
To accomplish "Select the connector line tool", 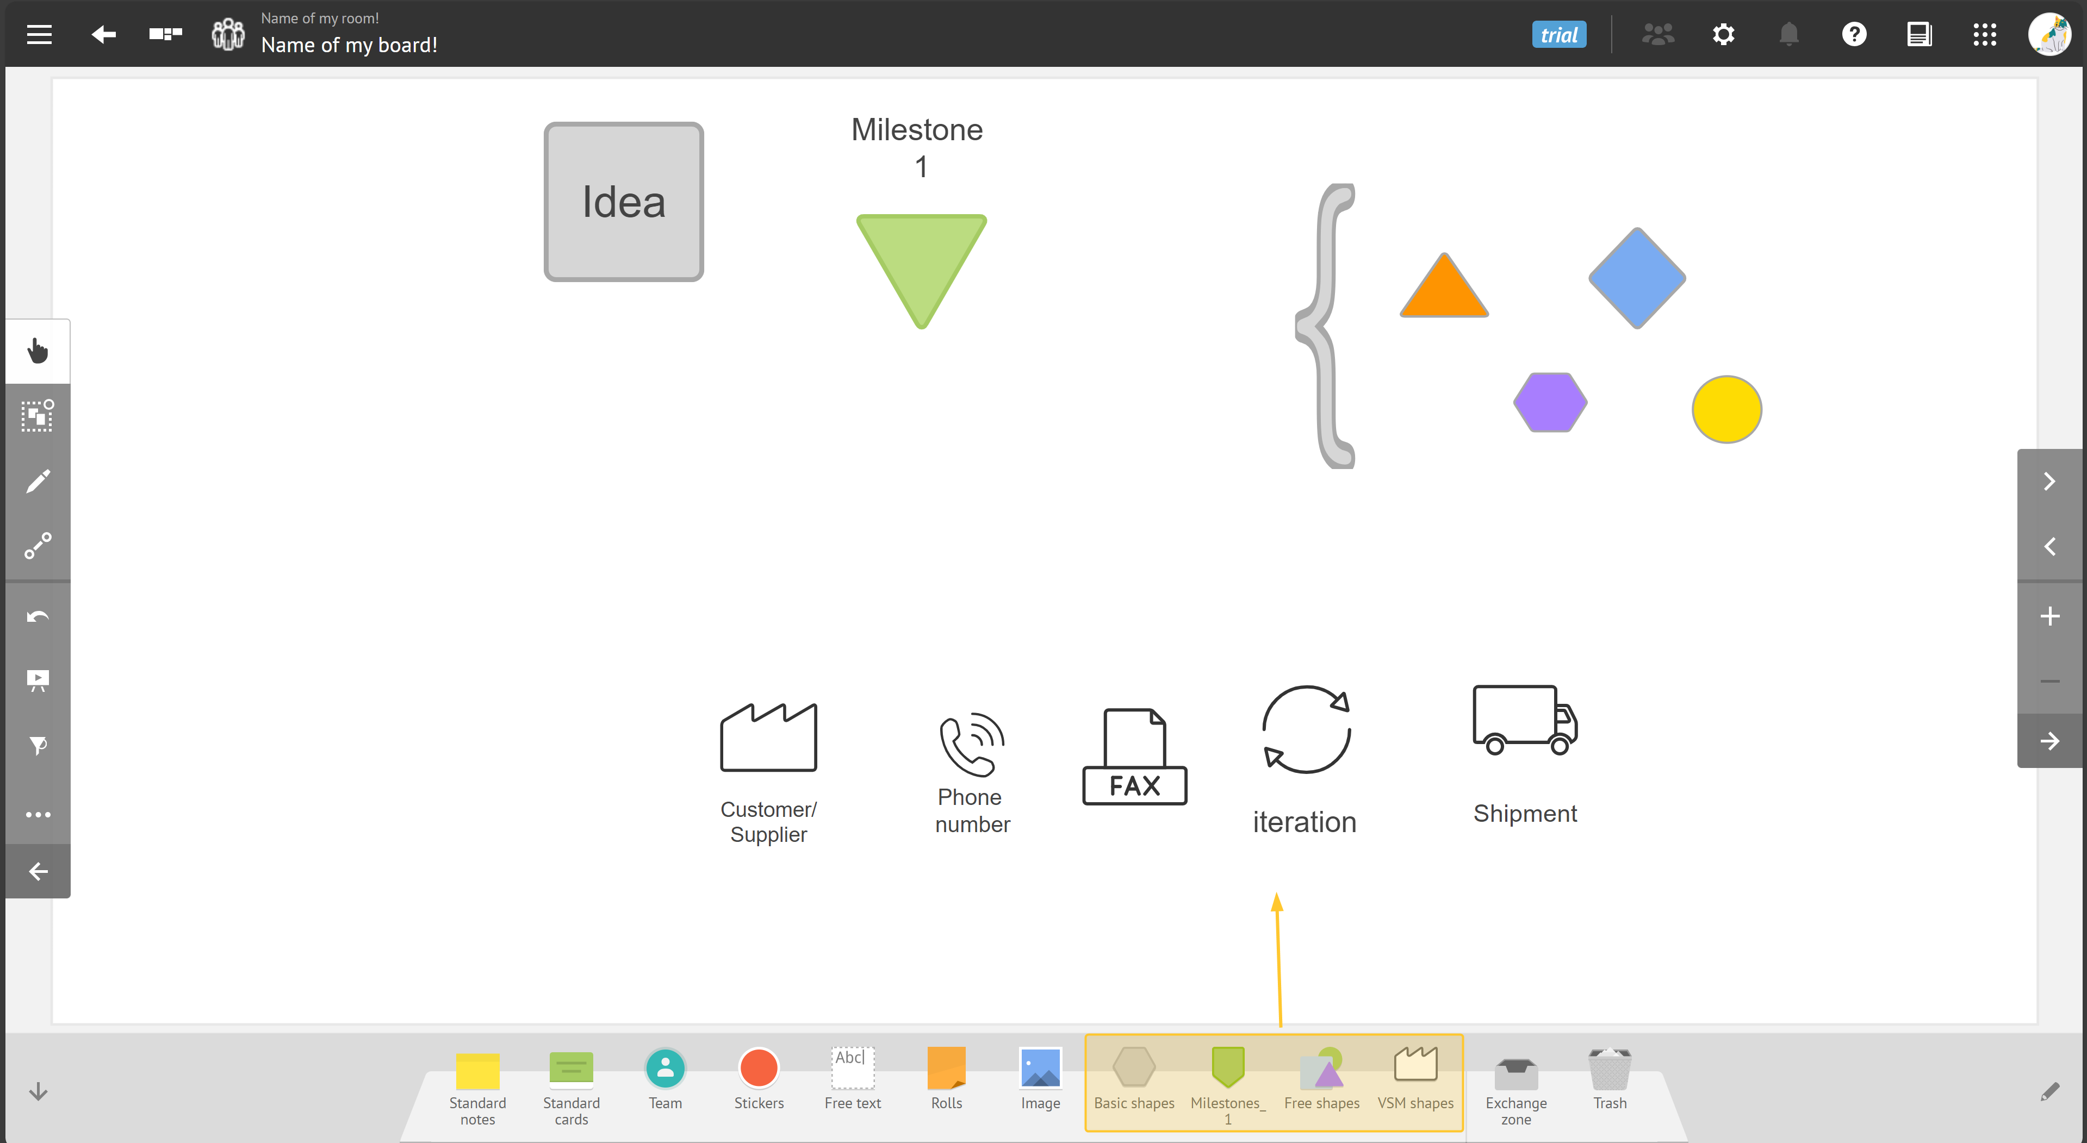I will coord(38,546).
